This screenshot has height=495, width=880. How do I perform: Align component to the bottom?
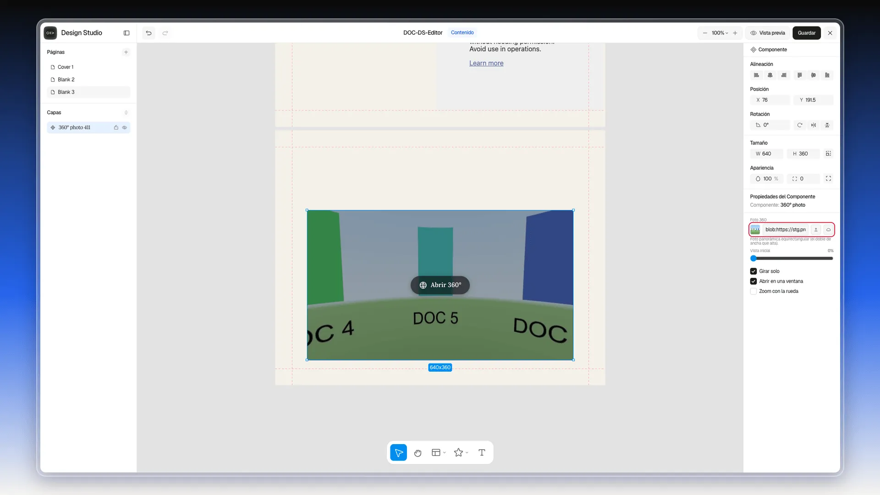(x=827, y=75)
